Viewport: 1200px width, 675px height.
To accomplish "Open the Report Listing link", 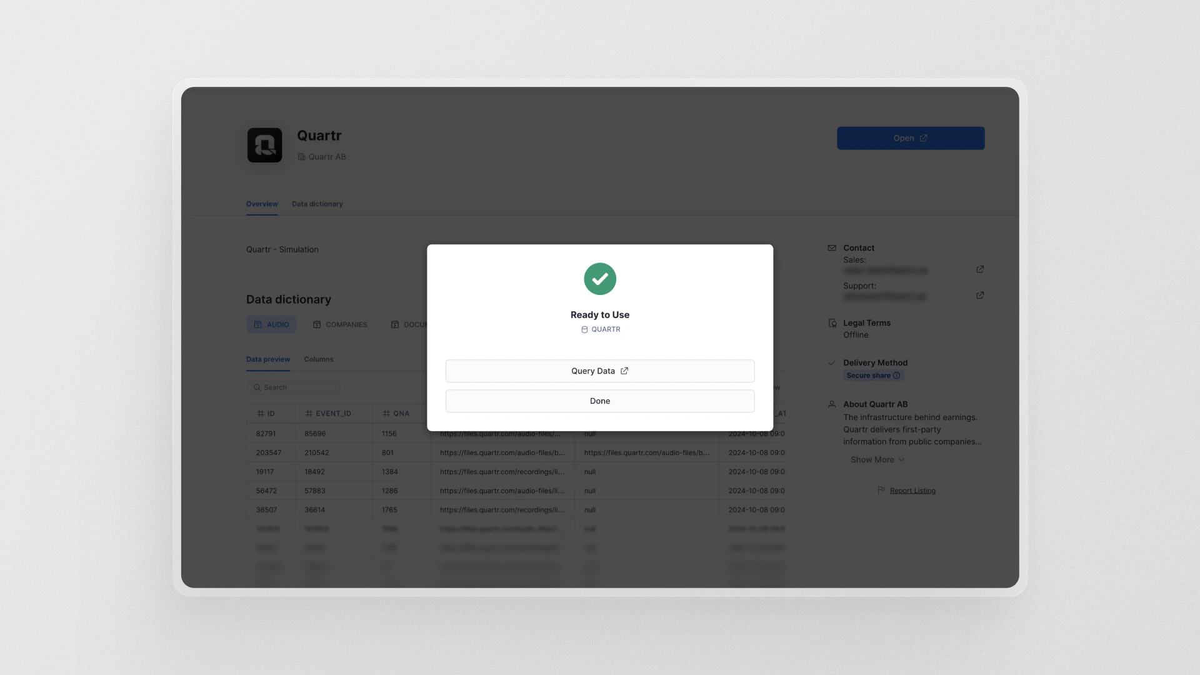I will [912, 491].
